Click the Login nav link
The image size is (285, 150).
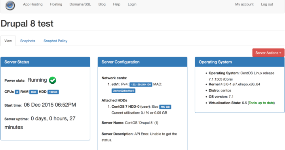point(132,4)
